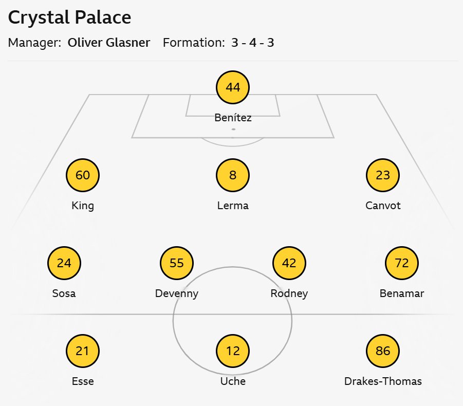Select Uche's number 12 circle
Screen dimensions: 463x406
pos(233,351)
